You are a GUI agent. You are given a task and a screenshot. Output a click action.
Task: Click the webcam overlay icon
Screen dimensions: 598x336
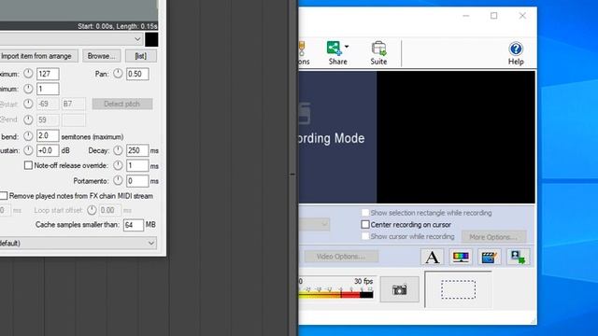(x=518, y=257)
